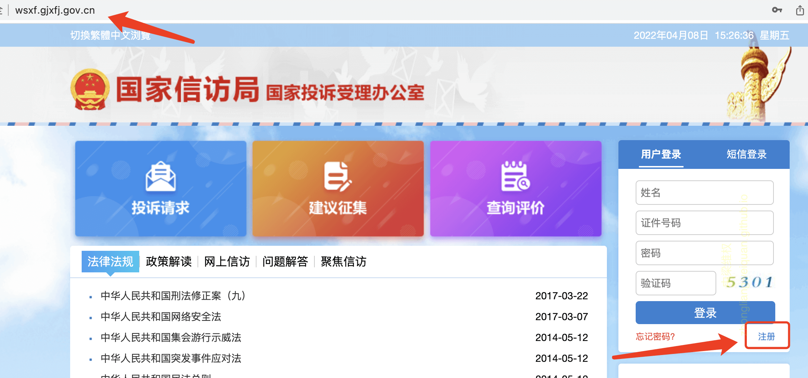Select the 用户登录 tab
The width and height of the screenshot is (808, 378).
coord(661,155)
